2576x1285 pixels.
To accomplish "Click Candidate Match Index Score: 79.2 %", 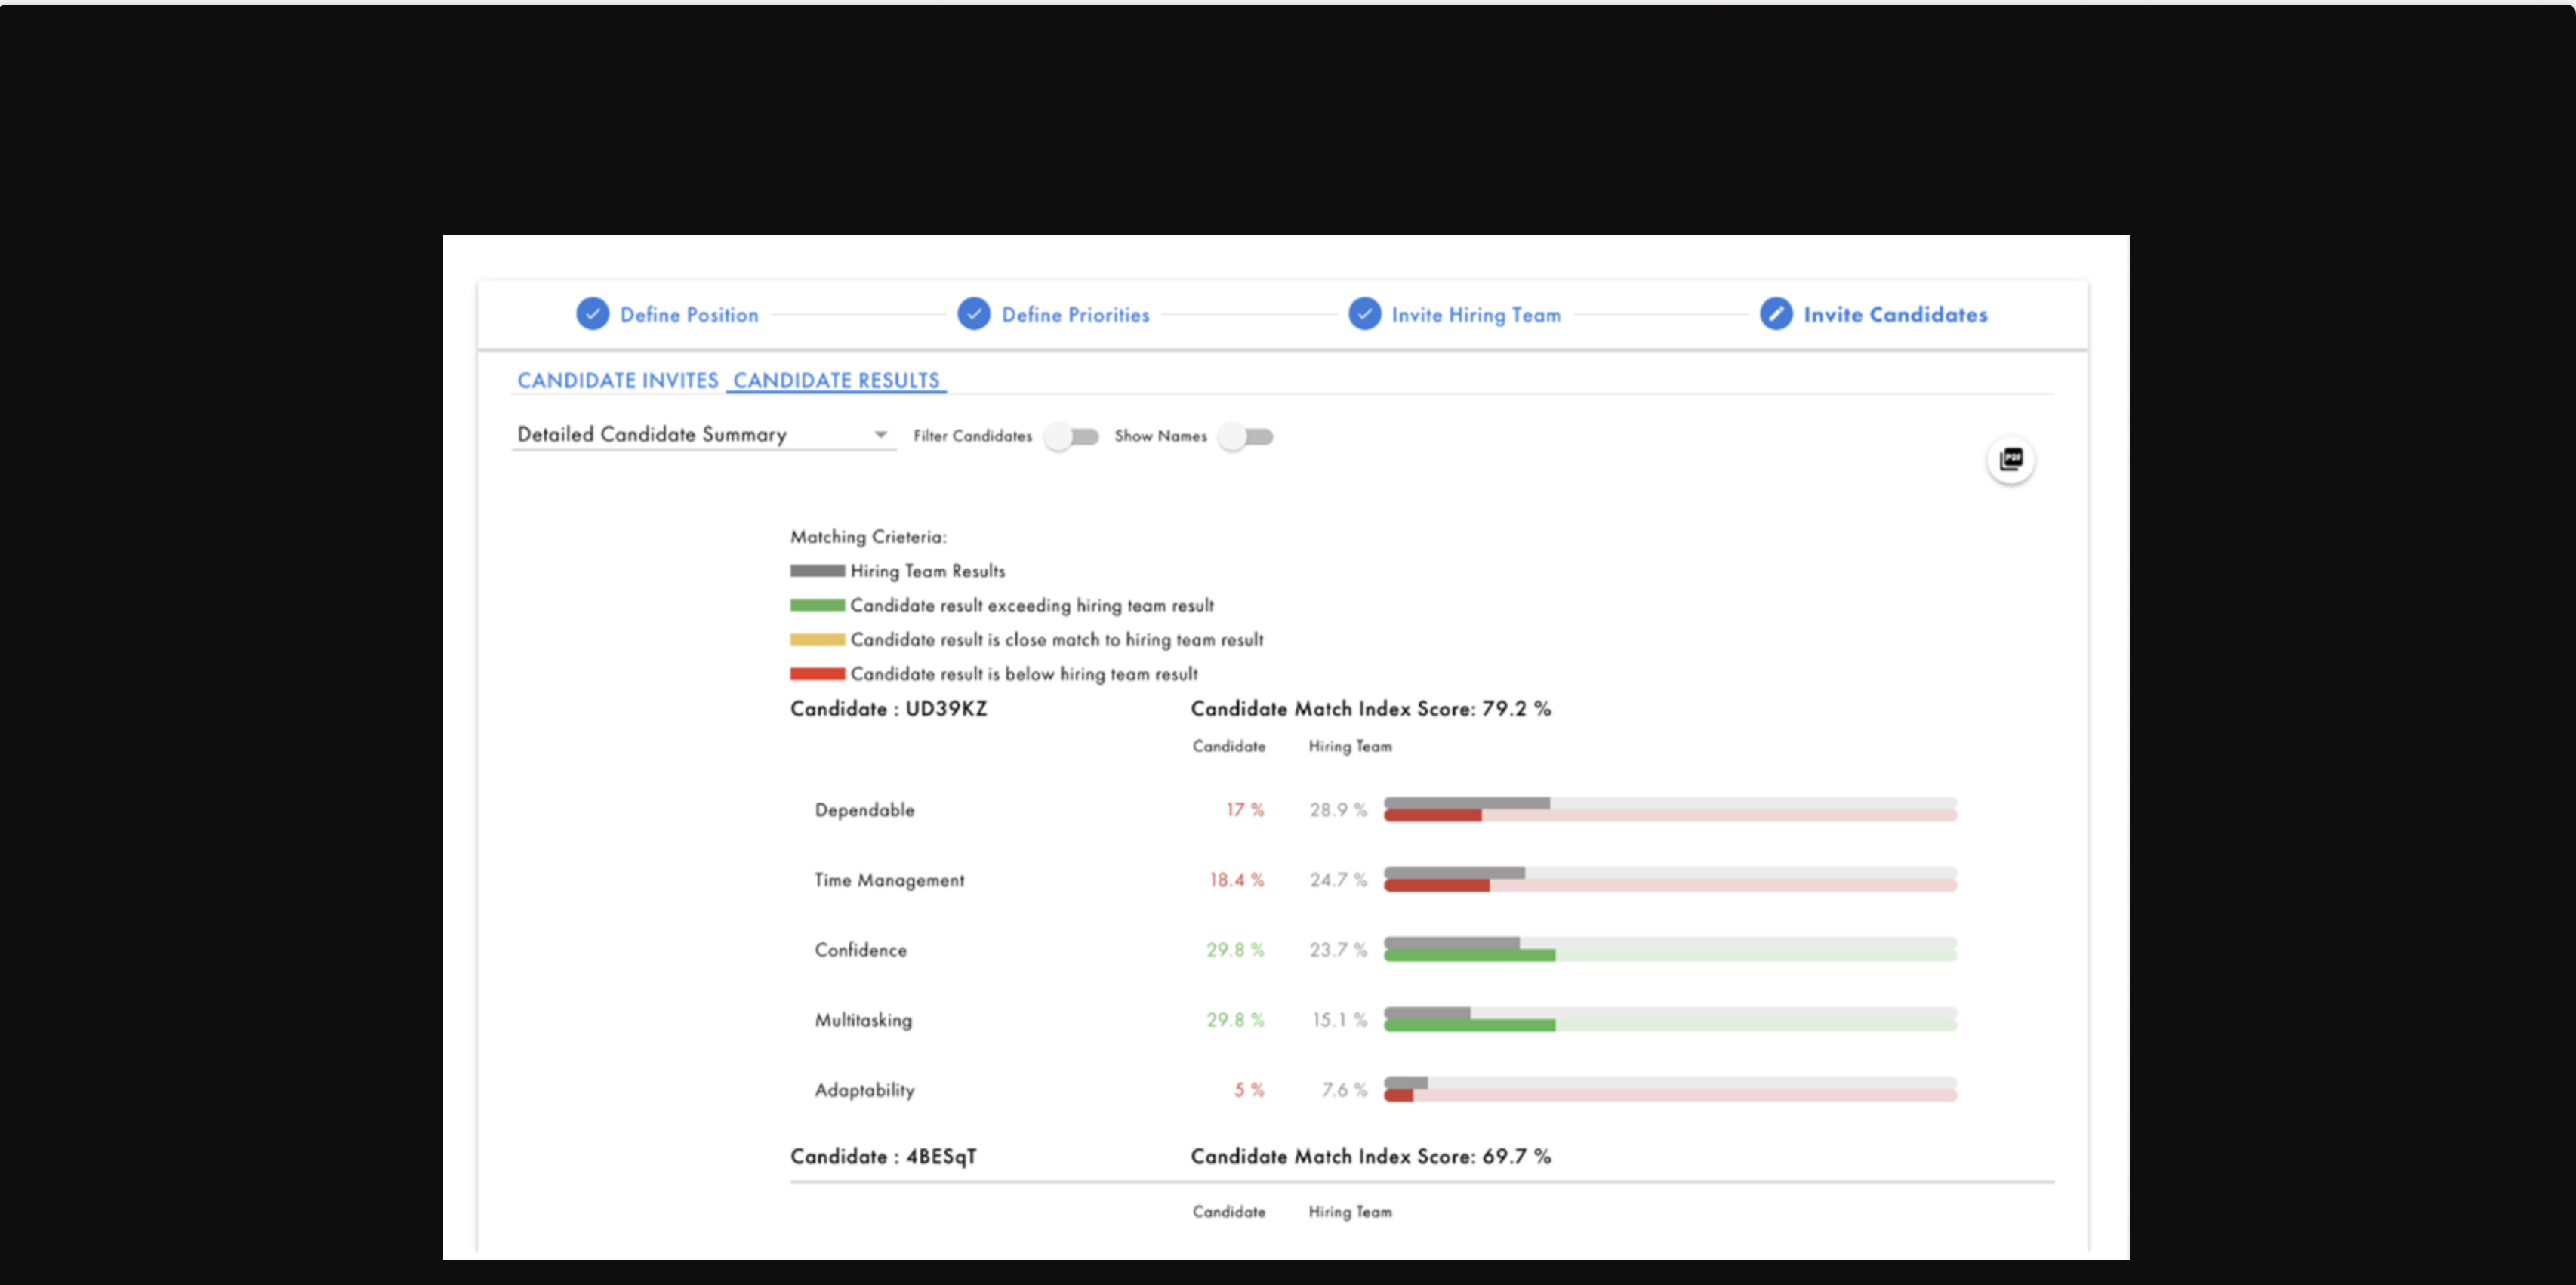I will point(1371,709).
